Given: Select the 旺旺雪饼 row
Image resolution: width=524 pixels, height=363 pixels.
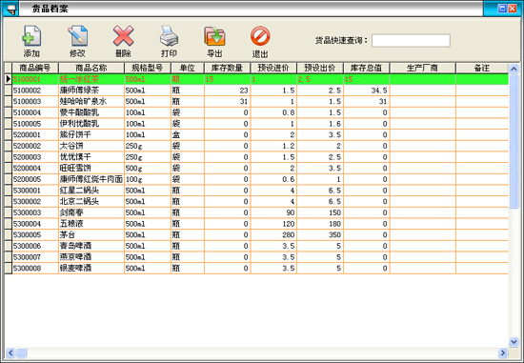Looking at the screenshot, I should tap(256, 168).
